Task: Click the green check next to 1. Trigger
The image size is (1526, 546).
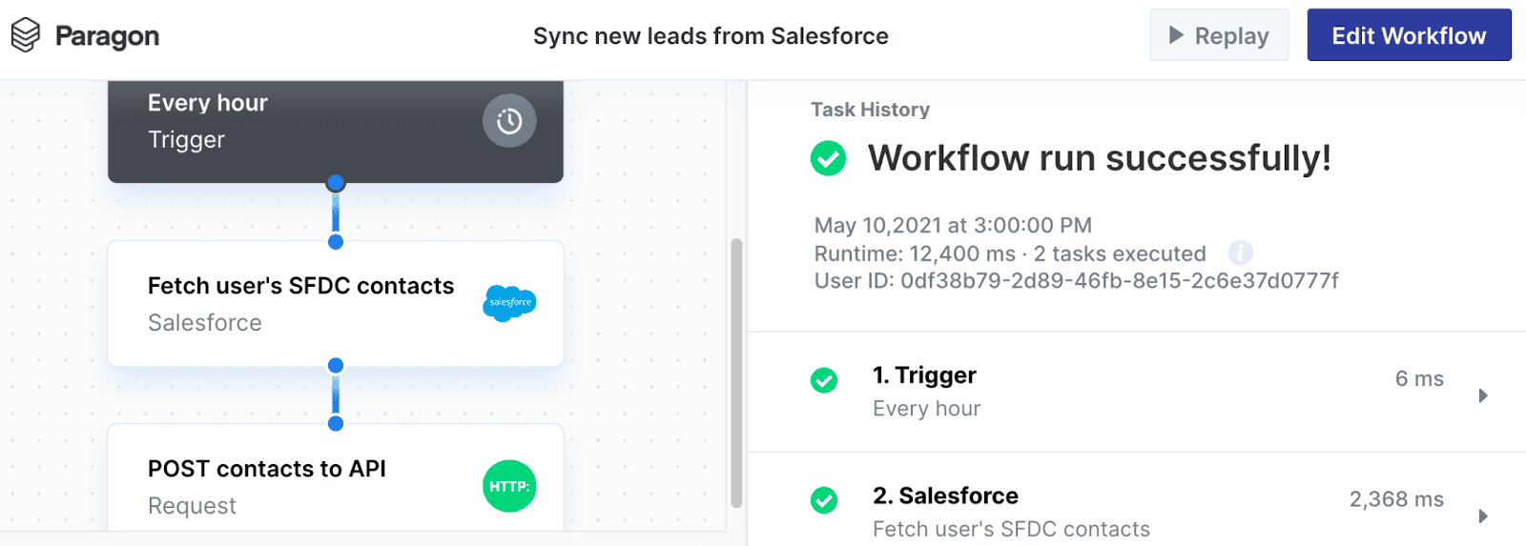Action: pos(824,380)
